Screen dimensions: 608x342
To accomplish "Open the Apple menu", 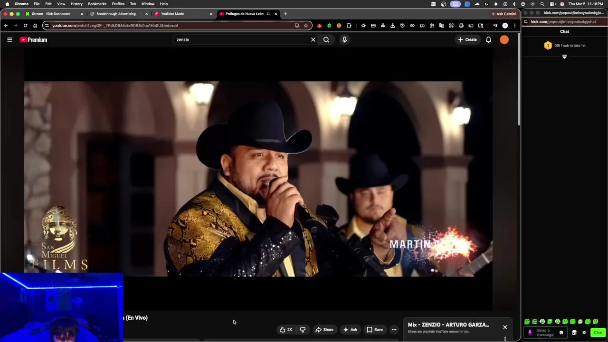I will pyautogui.click(x=7, y=4).
